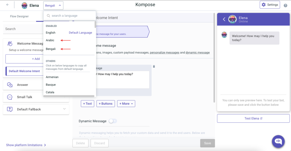The width and height of the screenshot is (291, 151).
Task: Click Elena's avatar in the top bar
Action: (x=24, y=5)
